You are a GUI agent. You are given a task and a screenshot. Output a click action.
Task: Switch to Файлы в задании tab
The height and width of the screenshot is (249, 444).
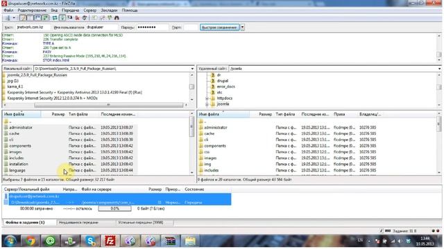tap(29, 223)
